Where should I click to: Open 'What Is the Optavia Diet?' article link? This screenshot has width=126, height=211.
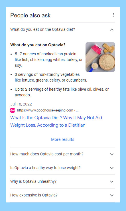(56, 121)
